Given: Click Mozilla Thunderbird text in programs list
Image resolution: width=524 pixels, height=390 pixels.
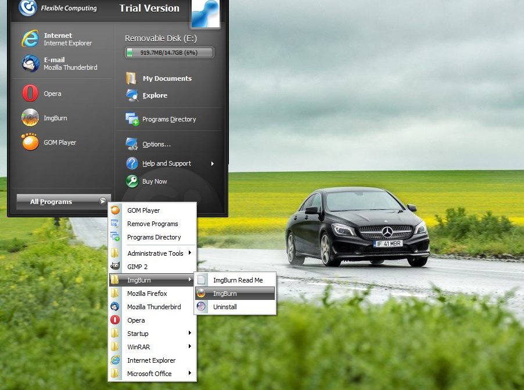Looking at the screenshot, I should (154, 307).
